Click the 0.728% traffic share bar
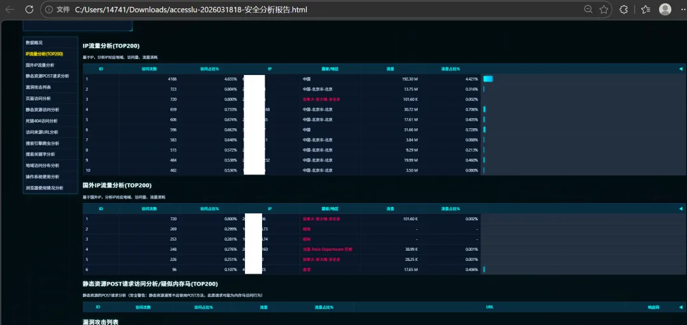The width and height of the screenshot is (687, 325). coord(485,129)
